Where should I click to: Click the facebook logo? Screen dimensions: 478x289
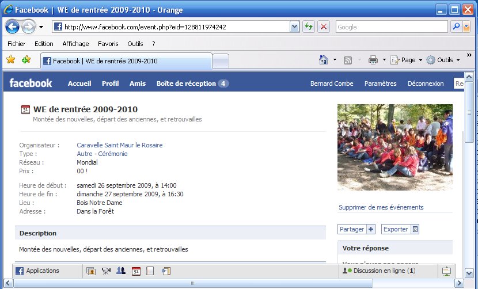(31, 83)
